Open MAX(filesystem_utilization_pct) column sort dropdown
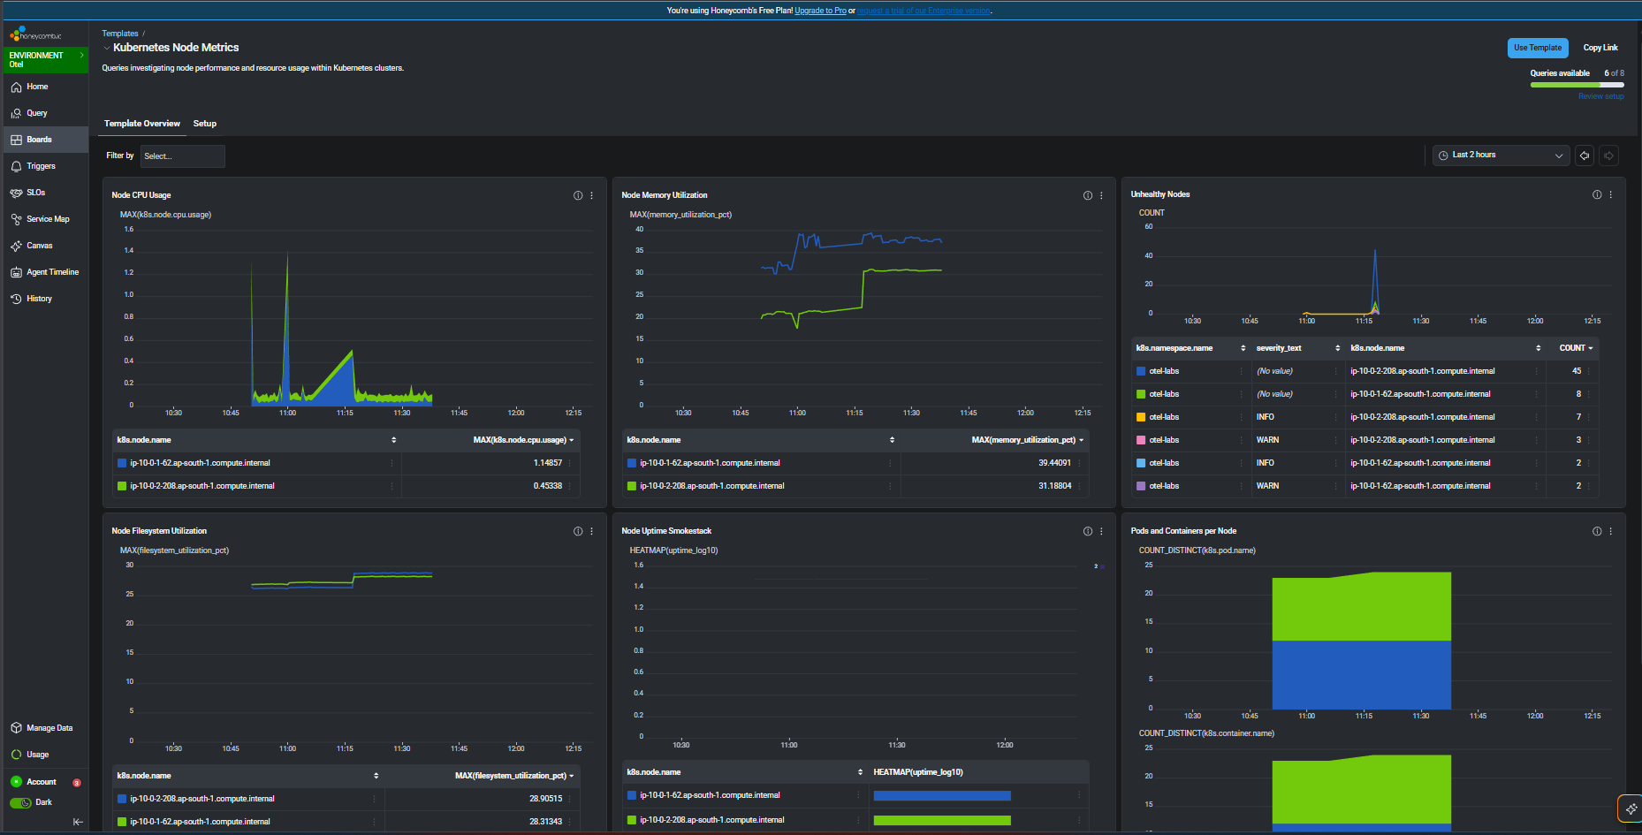 pyautogui.click(x=572, y=776)
